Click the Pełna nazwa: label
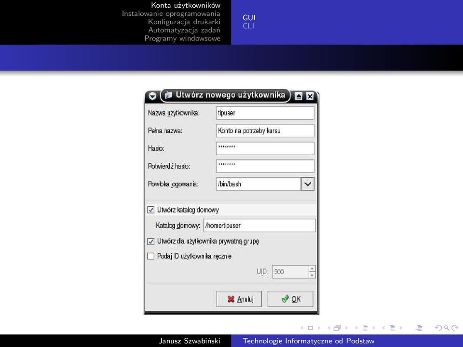Screen dimensions: 463x347 click(x=165, y=131)
